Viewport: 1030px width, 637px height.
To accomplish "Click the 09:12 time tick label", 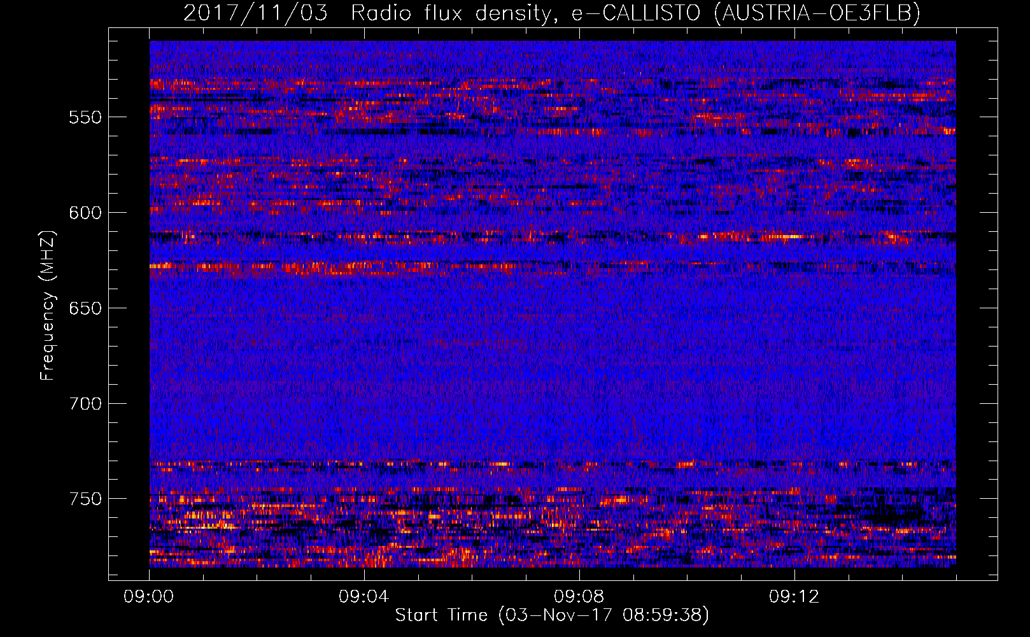I will click(x=794, y=597).
